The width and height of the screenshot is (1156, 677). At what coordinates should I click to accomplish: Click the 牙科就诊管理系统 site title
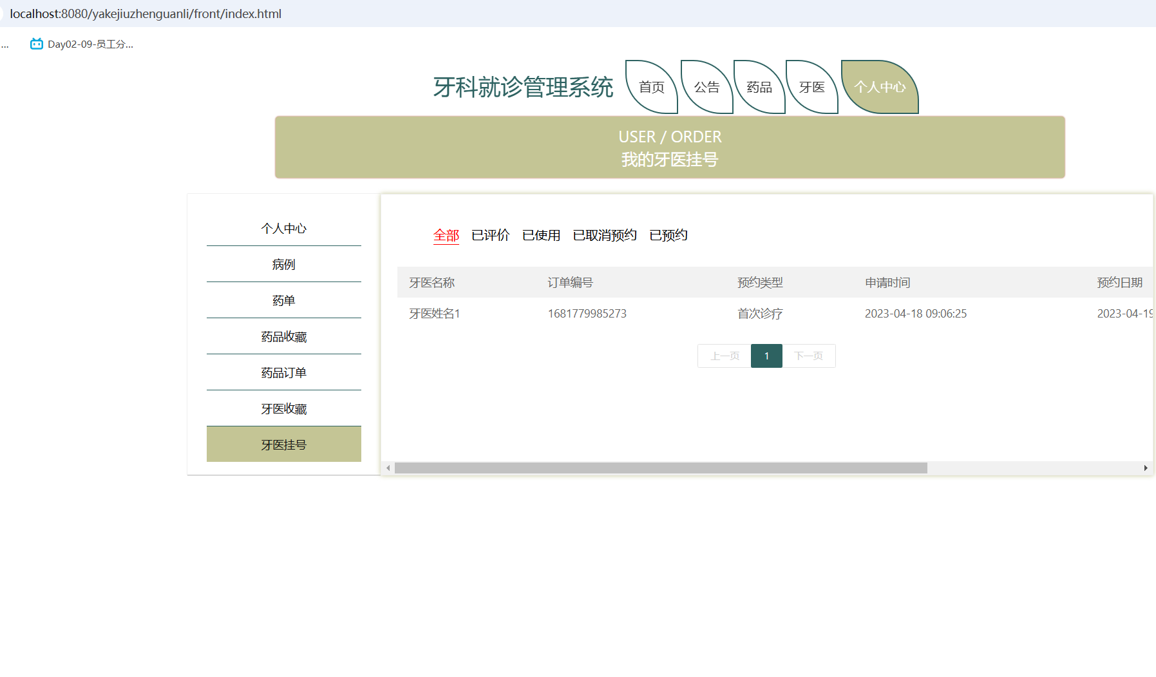tap(523, 87)
